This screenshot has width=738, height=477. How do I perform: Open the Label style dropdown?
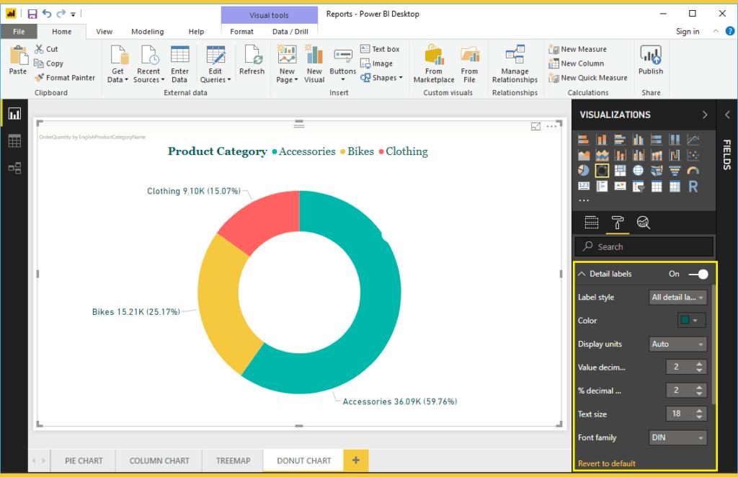coord(677,297)
